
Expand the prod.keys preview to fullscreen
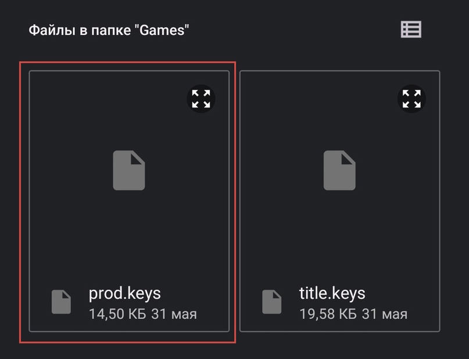pos(201,99)
